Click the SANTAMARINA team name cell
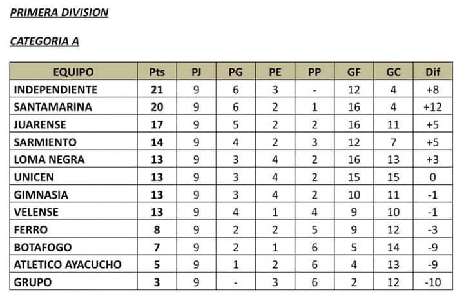The height and width of the screenshot is (301, 464). point(73,106)
